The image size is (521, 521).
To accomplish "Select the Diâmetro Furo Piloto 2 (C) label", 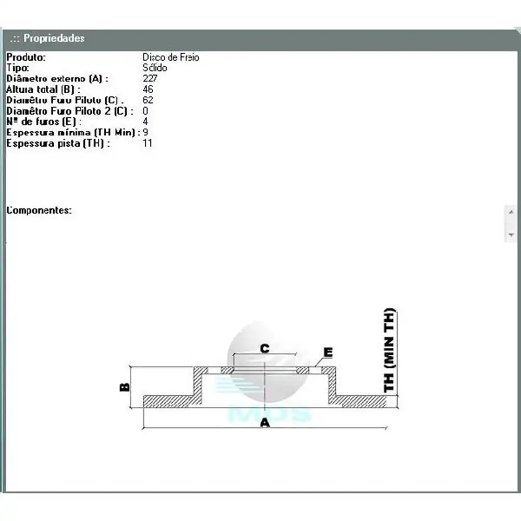I will point(70,111).
